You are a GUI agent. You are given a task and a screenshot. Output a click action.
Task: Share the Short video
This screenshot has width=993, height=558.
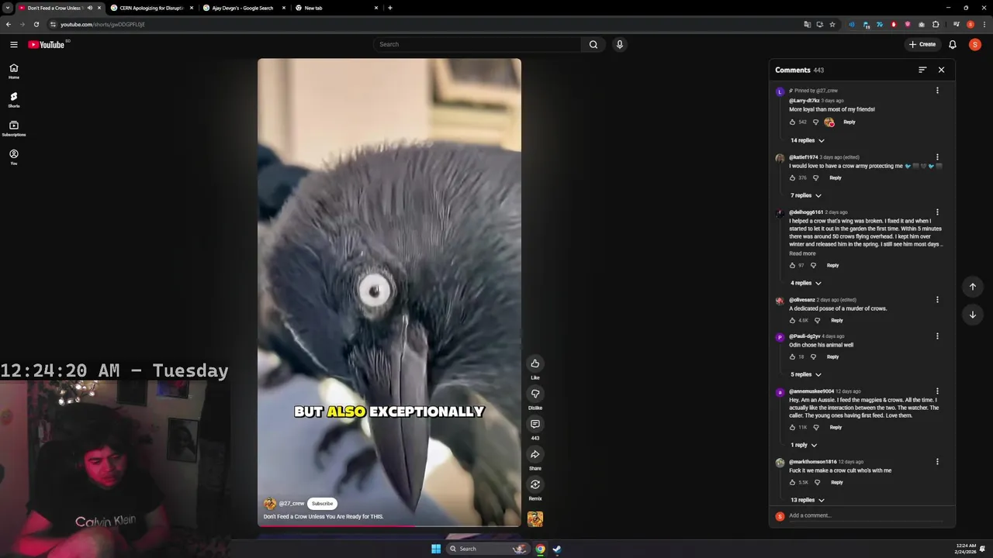pyautogui.click(x=535, y=454)
